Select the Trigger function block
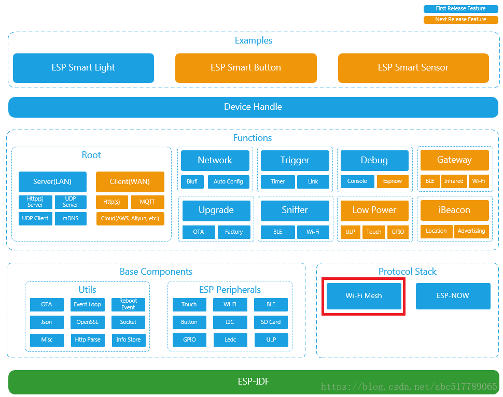The width and height of the screenshot is (503, 397). coord(295,160)
